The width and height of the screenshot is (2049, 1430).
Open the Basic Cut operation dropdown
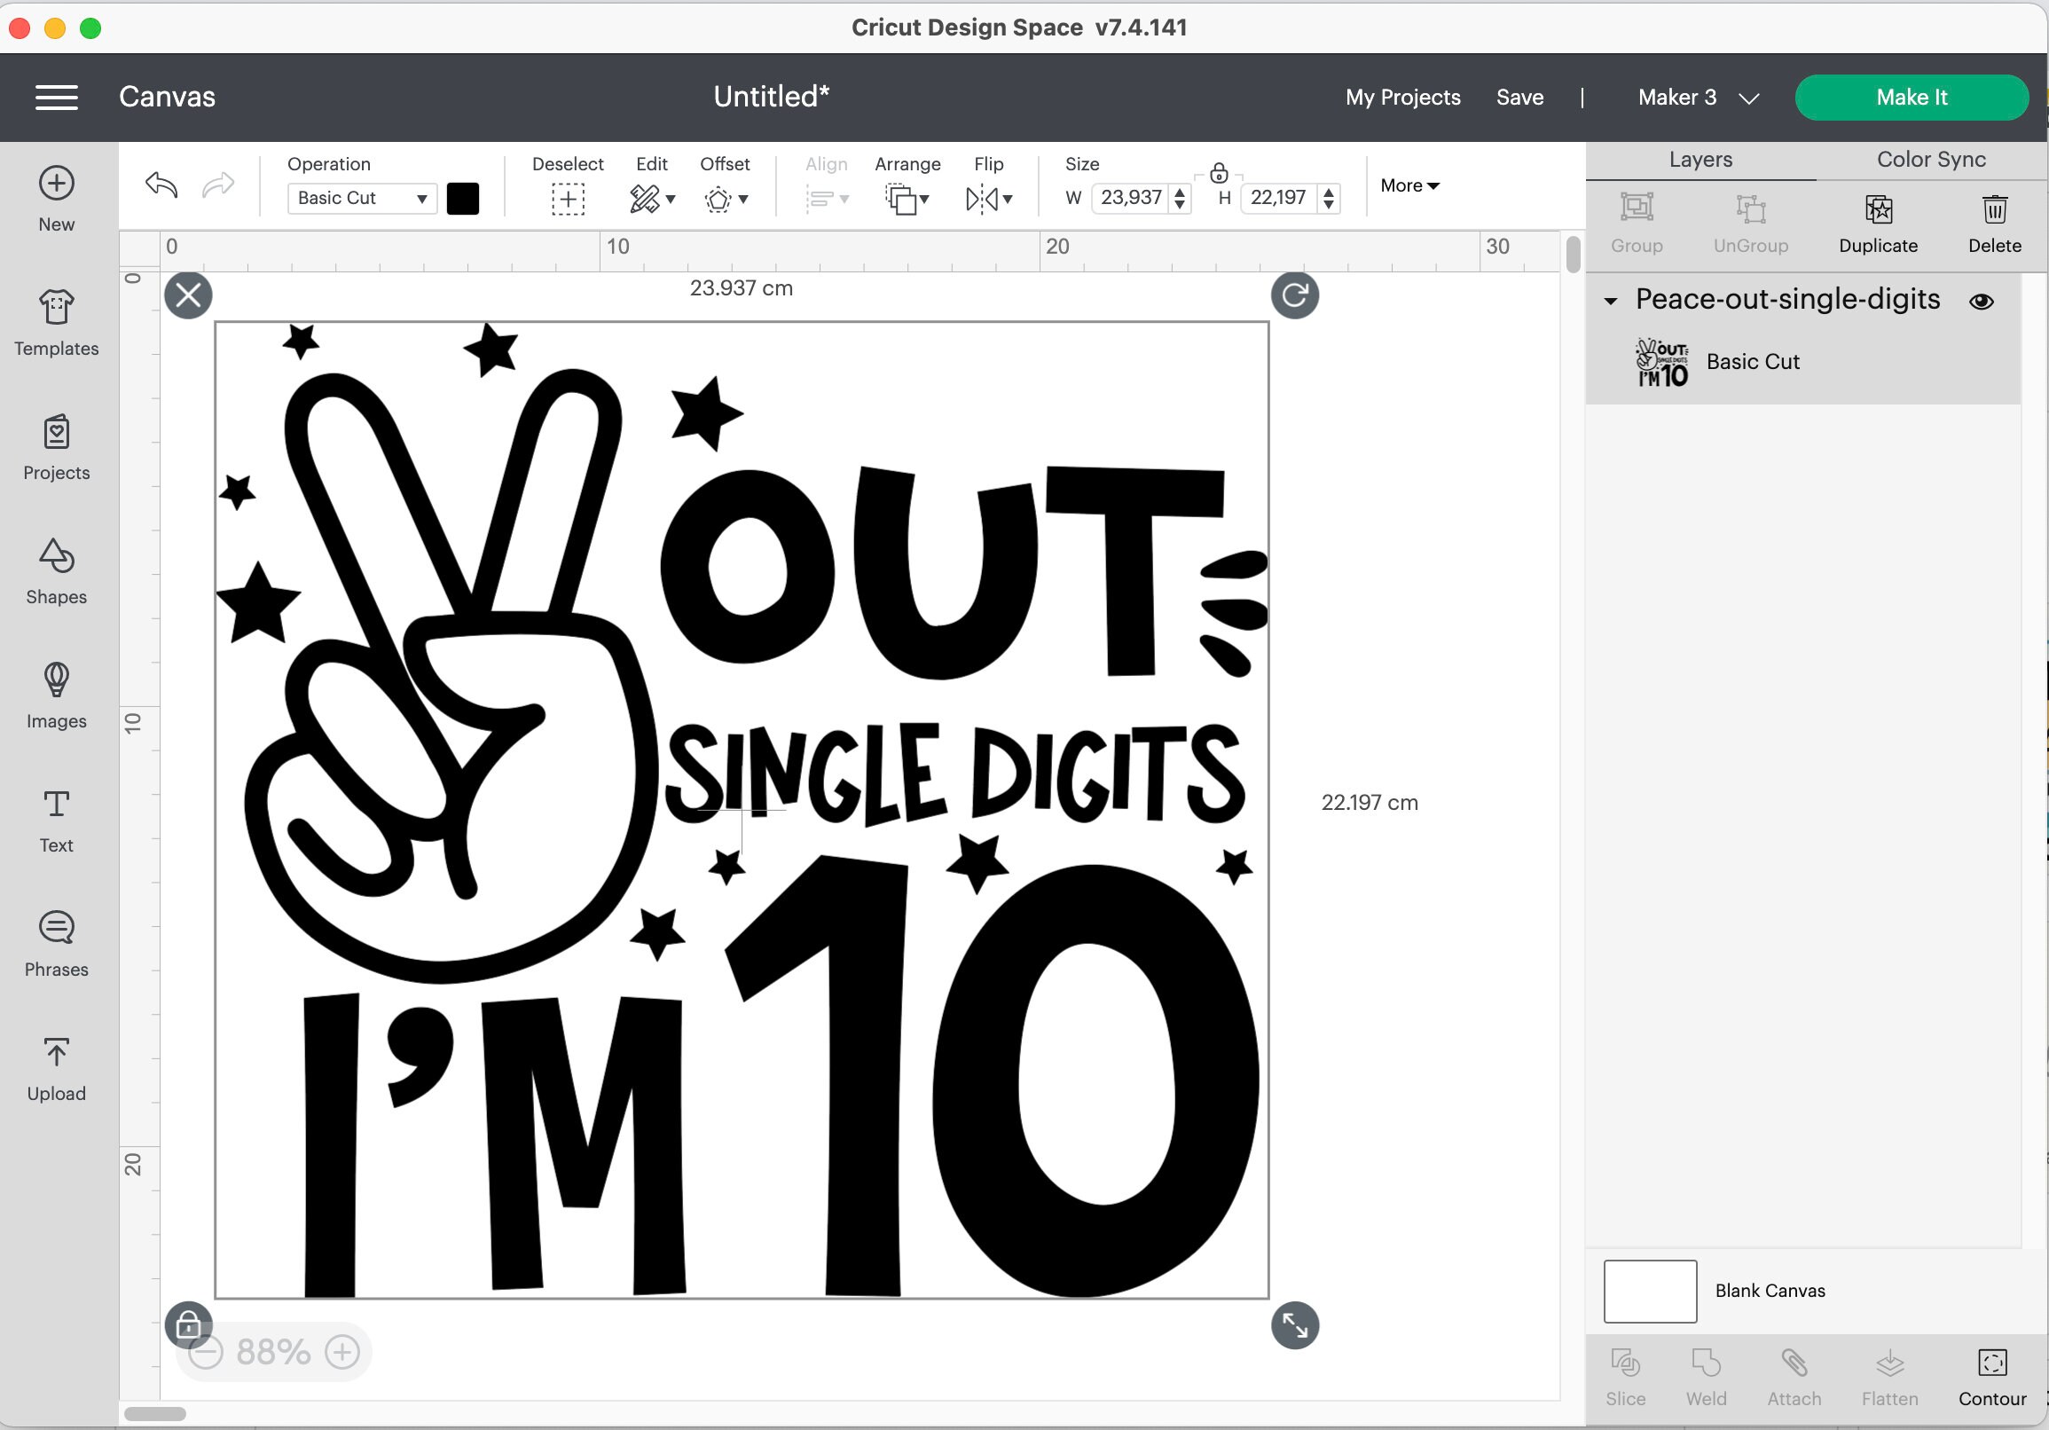point(360,198)
